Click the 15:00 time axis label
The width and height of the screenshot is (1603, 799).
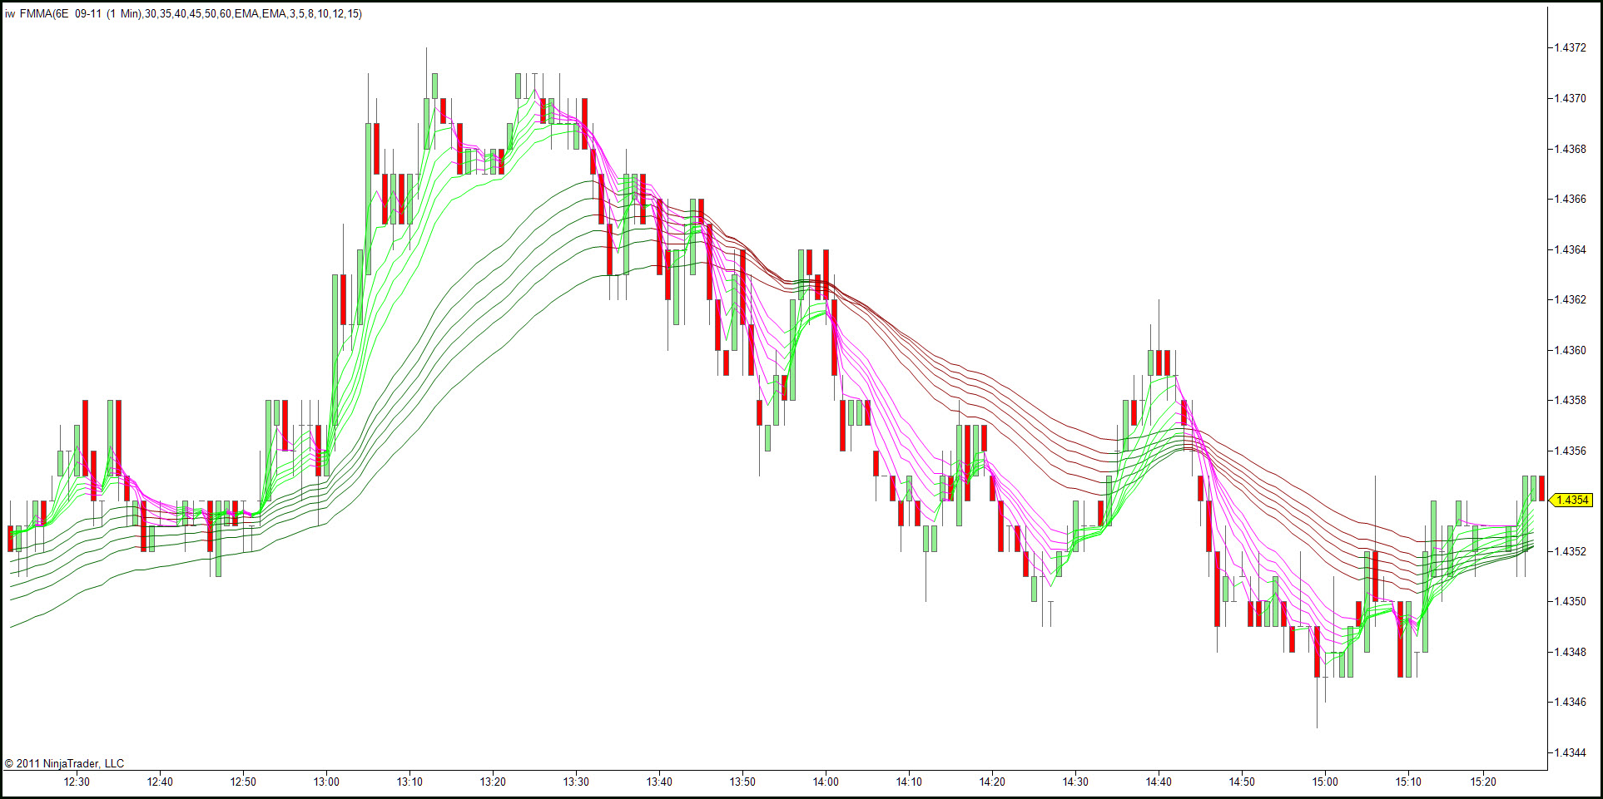[1325, 782]
